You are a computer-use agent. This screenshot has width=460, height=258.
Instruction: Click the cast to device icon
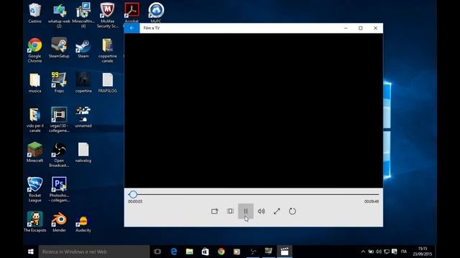tap(214, 211)
